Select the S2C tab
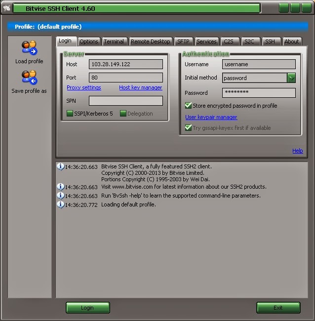Image resolution: width=315 pixels, height=321 pixels. 249,41
